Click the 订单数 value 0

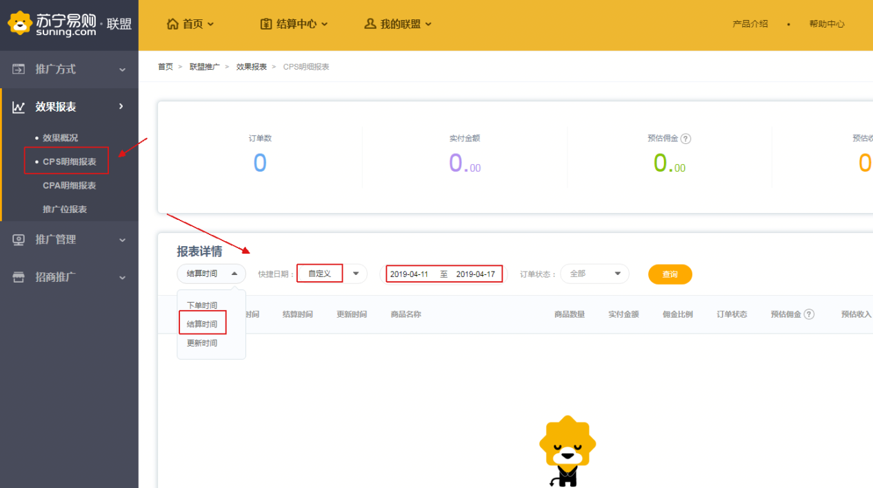260,163
